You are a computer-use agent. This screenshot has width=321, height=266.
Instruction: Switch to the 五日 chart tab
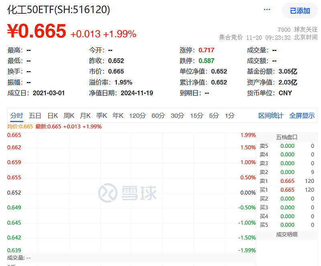[35, 116]
